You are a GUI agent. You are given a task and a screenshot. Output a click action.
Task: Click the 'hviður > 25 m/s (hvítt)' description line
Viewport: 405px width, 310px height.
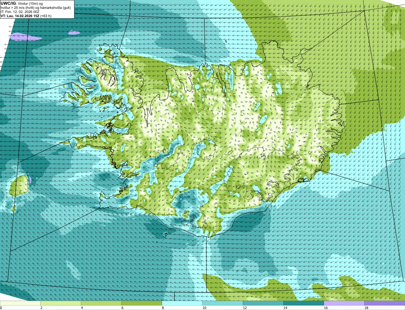[36, 8]
